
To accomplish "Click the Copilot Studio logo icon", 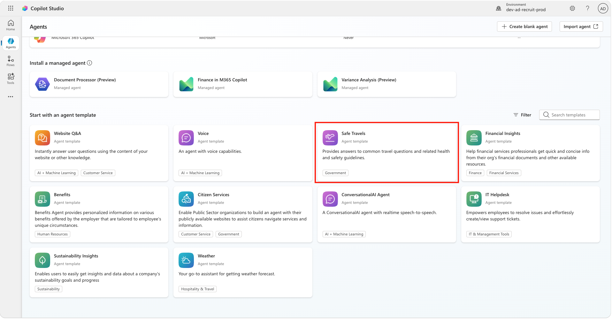I will tap(25, 8).
